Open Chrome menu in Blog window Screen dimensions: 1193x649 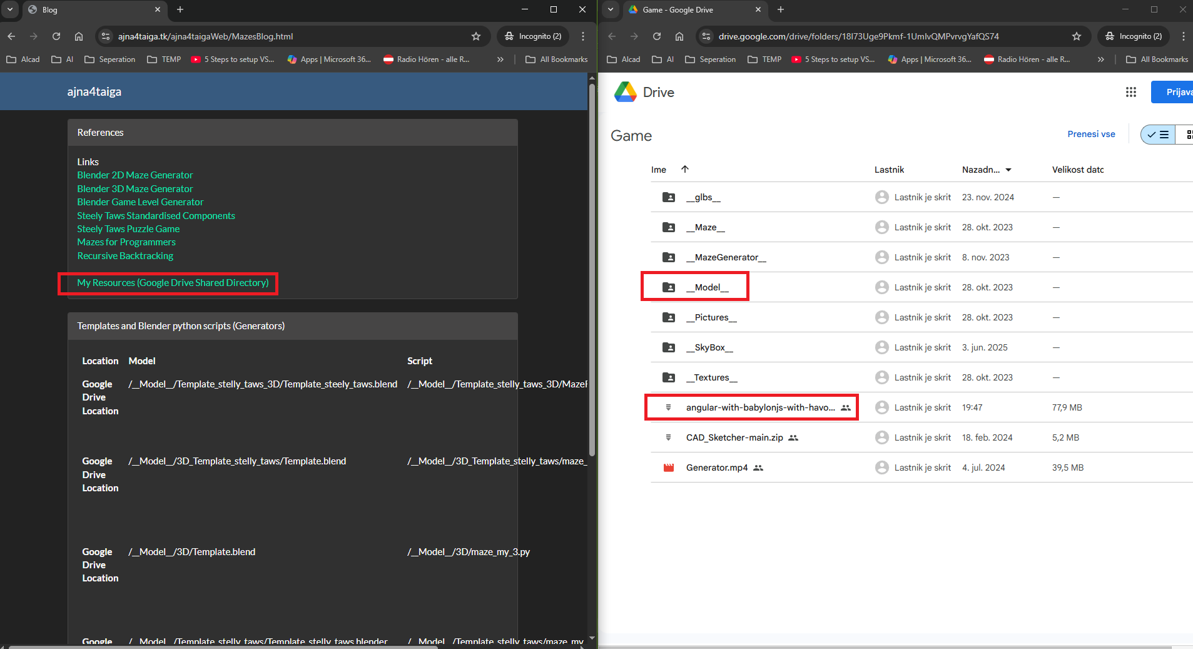pos(582,36)
